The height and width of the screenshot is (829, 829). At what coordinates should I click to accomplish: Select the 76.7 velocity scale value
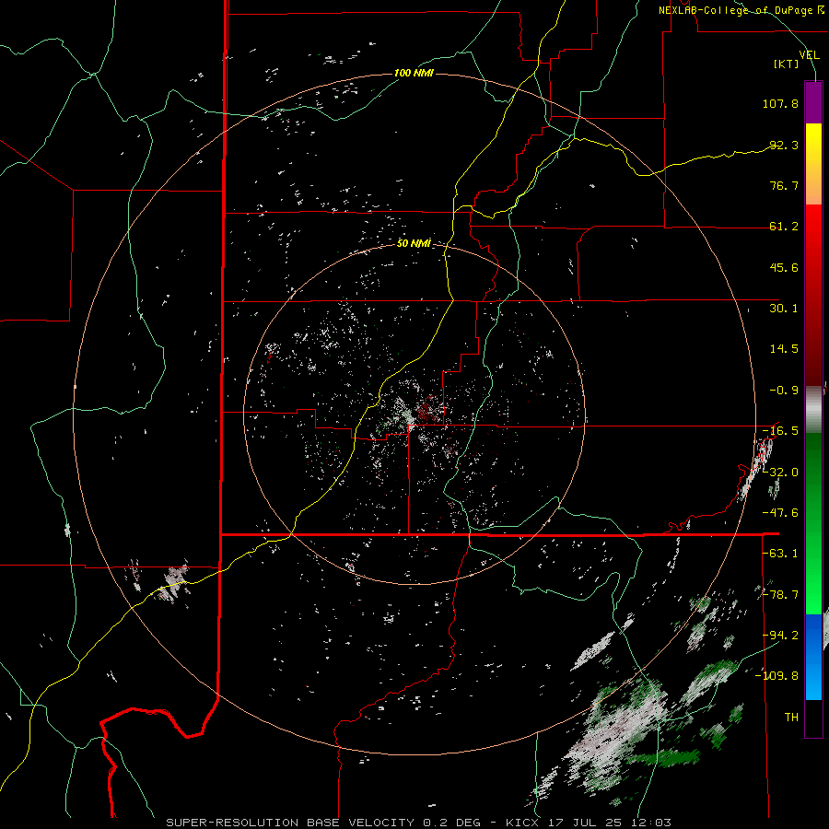click(x=784, y=185)
